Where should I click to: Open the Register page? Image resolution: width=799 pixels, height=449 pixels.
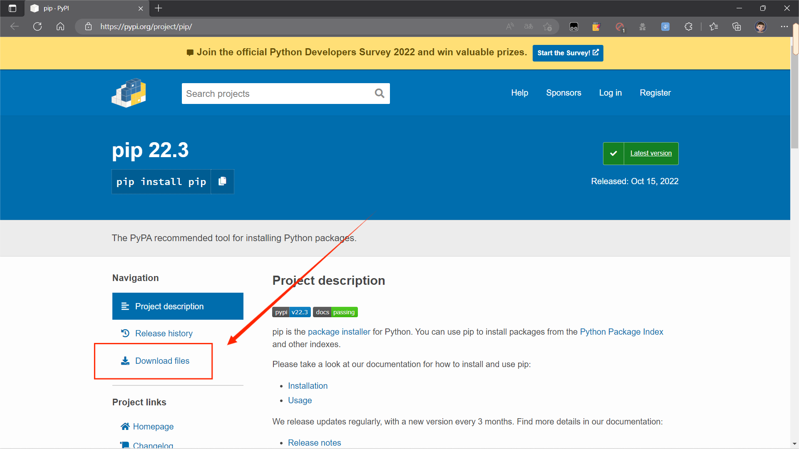pyautogui.click(x=655, y=93)
